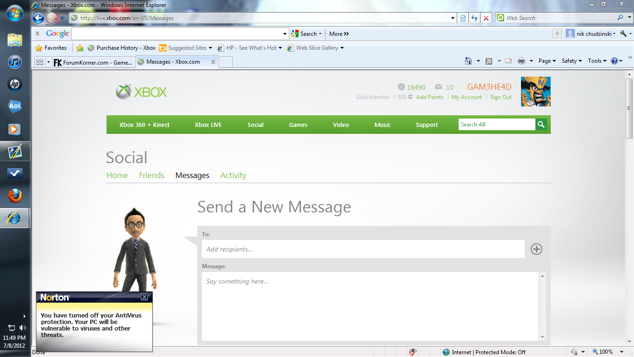The image size is (634, 357).
Task: Click the Xbox Search All input field
Action: click(497, 125)
